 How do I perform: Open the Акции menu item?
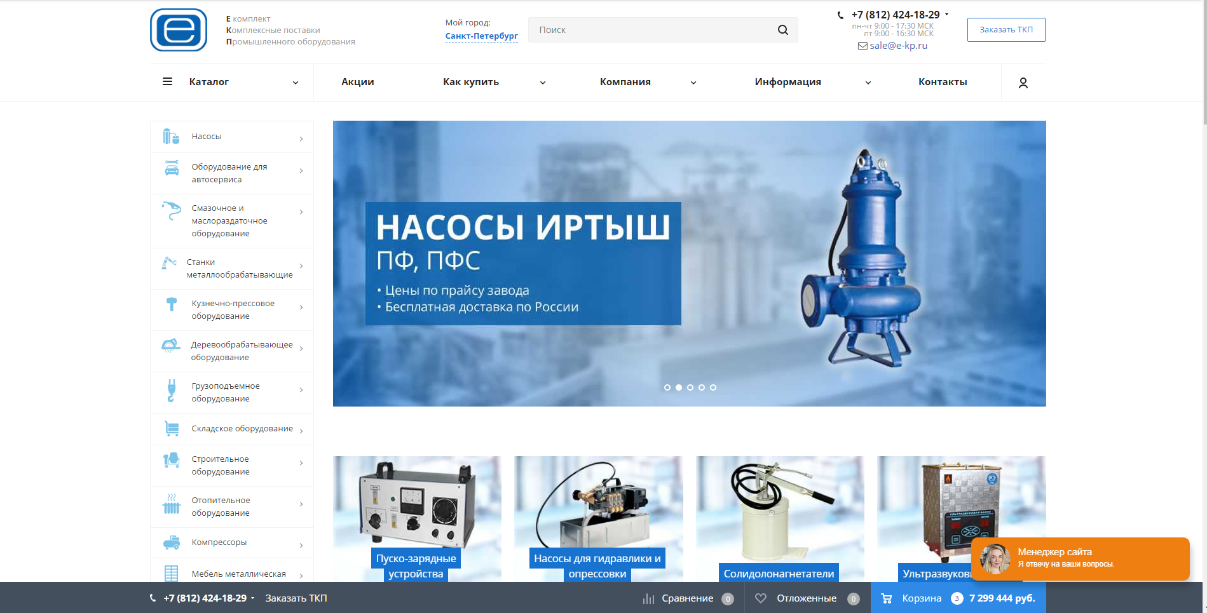tap(358, 82)
